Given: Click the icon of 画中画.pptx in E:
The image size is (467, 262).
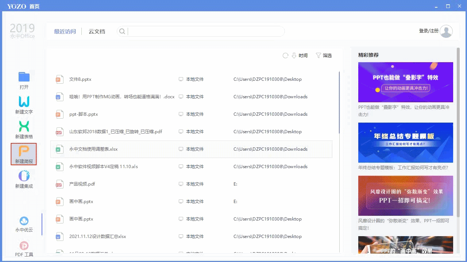Looking at the screenshot, I should click(x=59, y=202).
